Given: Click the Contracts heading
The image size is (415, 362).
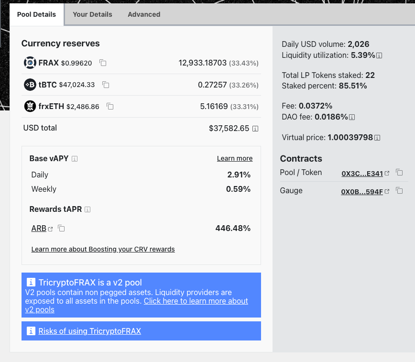Looking at the screenshot, I should (x=301, y=159).
